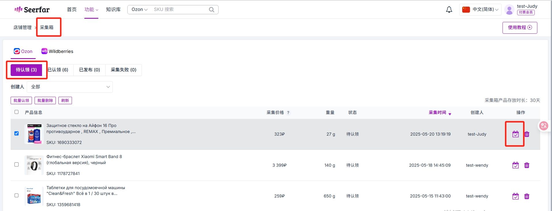Click the SKU 搜索 input field
Screen dimensions: 552x211
click(x=180, y=9)
